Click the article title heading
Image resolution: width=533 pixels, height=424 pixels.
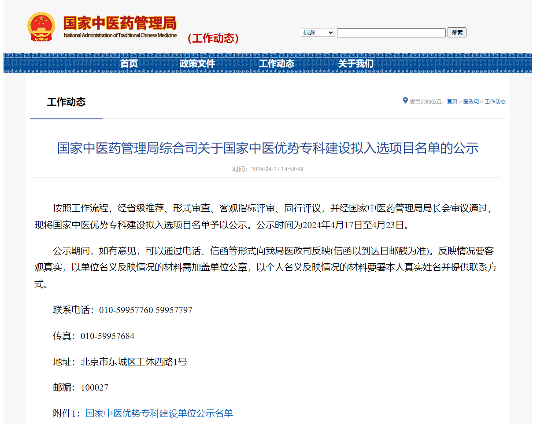pos(268,148)
